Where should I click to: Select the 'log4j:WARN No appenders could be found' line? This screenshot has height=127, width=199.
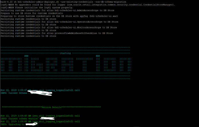point(88,5)
